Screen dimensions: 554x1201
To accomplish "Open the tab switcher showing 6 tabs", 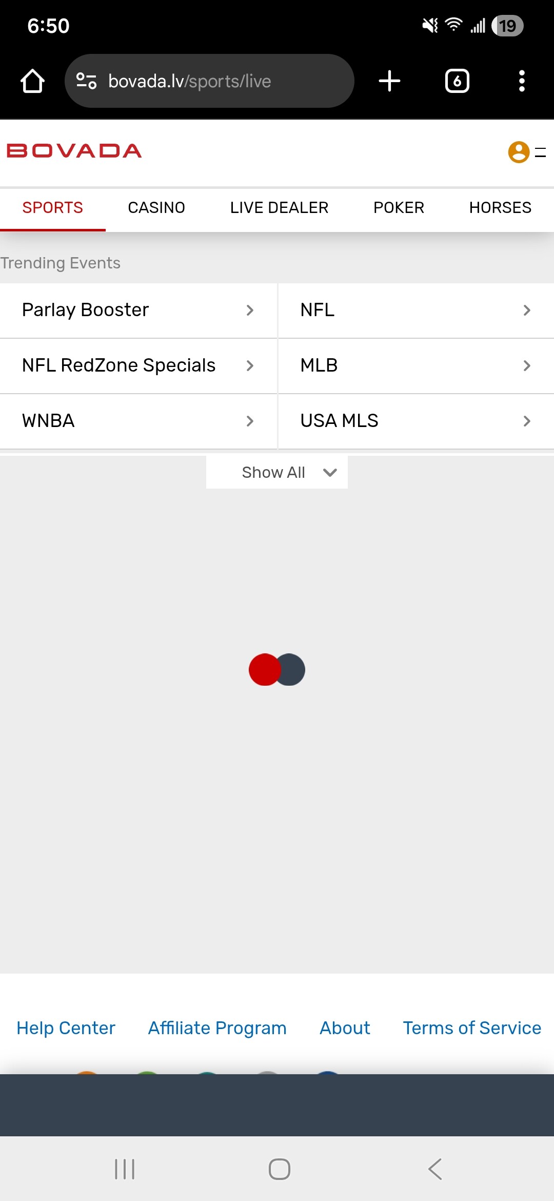I will 457,81.
